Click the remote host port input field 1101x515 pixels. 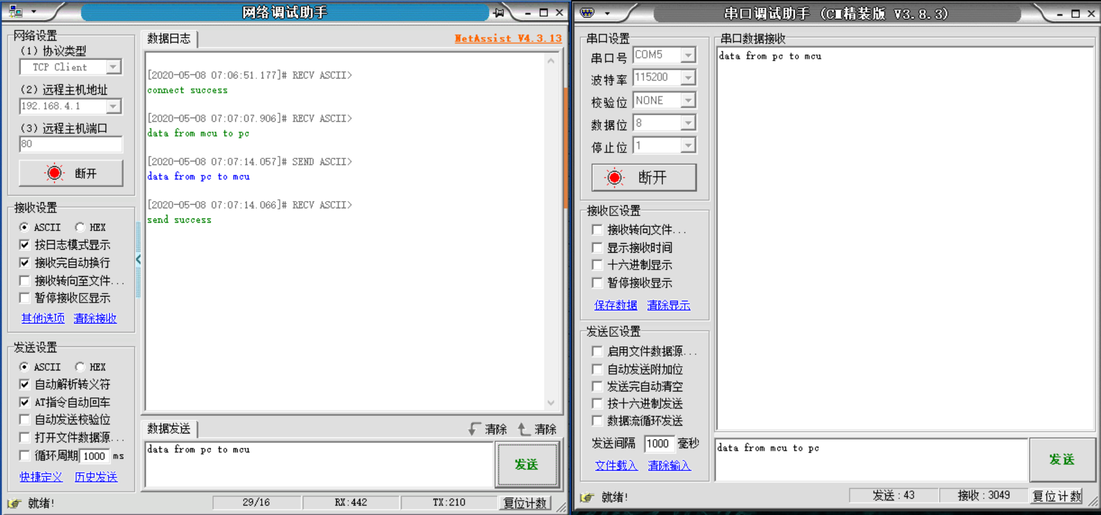pyautogui.click(x=70, y=144)
